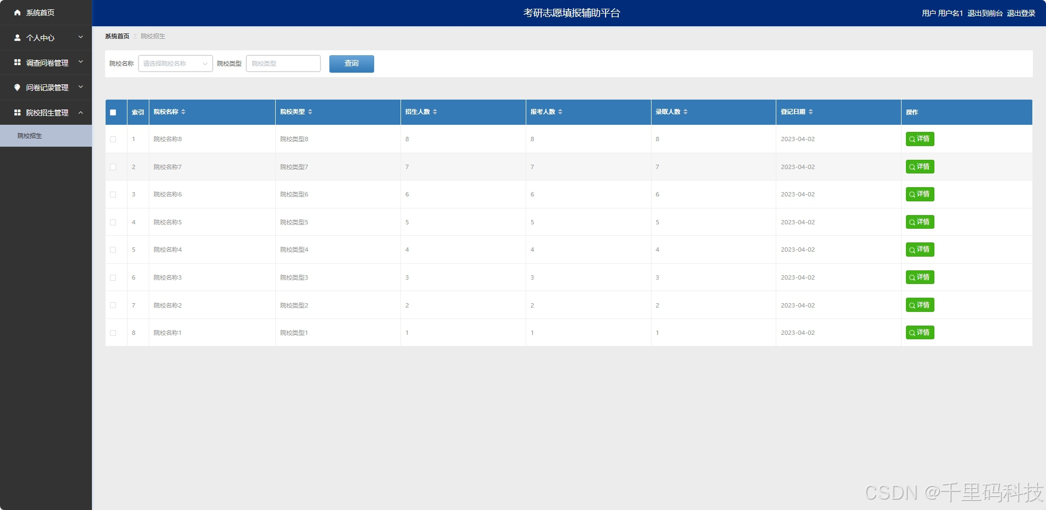Sort table by 报考人数 column arrows

click(x=560, y=112)
